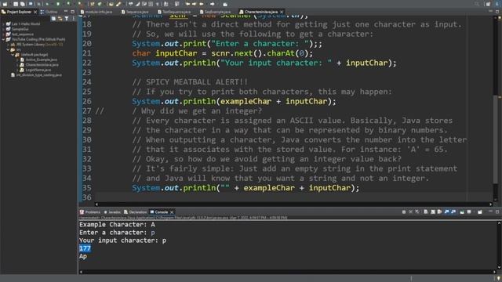Expand the JRE System Library node
This screenshot has height=282, width=502.
pos(8,45)
